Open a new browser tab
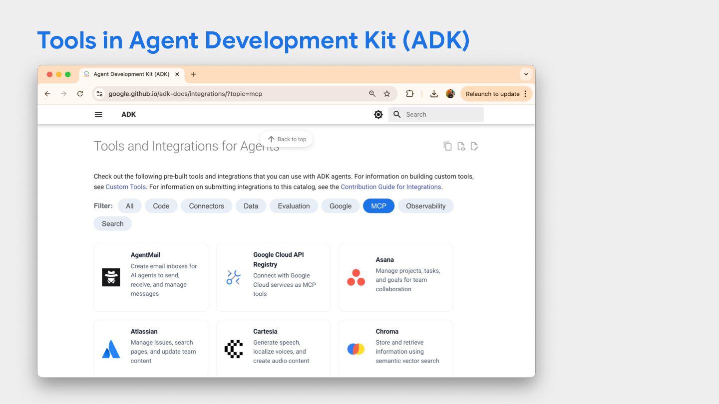The image size is (719, 404). 193,74
